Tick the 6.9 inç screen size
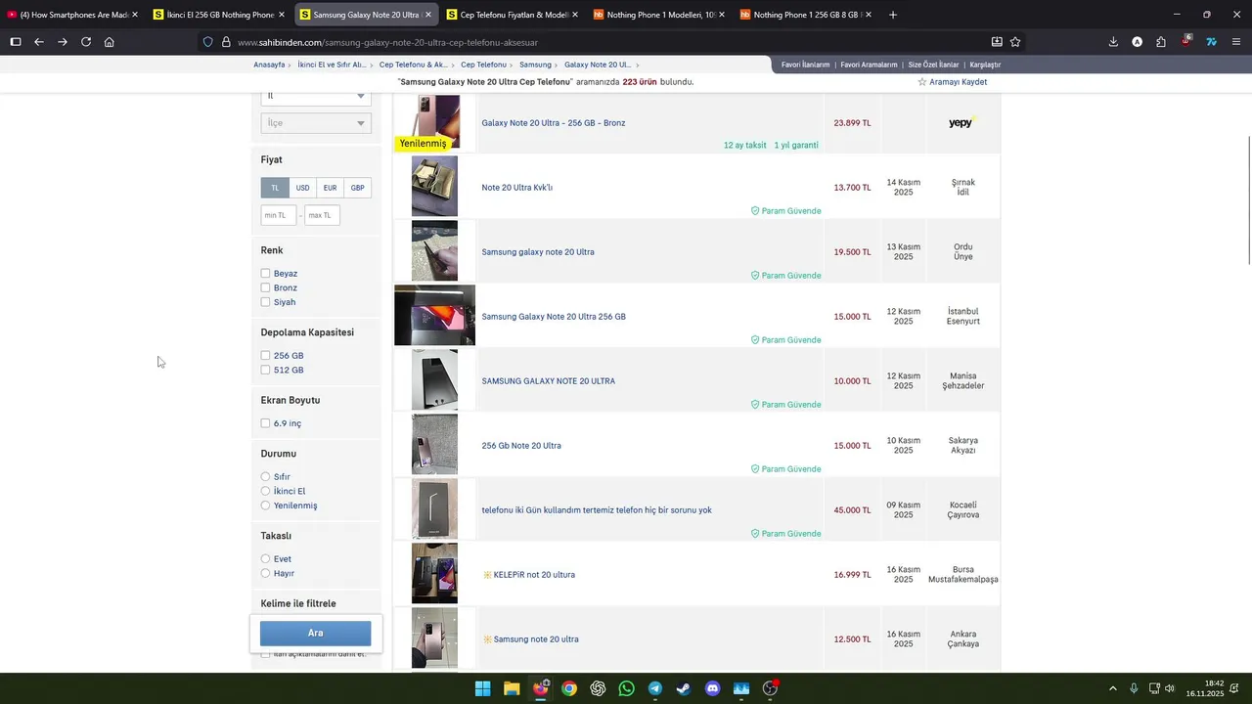This screenshot has width=1252, height=704. click(x=265, y=423)
